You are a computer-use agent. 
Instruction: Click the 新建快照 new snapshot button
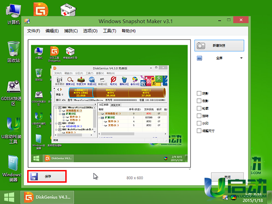click(x=219, y=46)
